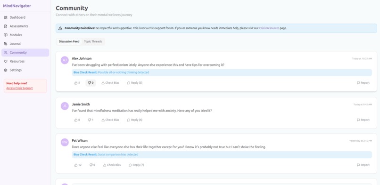Open replies on Pat Wilson's post
This screenshot has height=185, width=380.
pos(136,165)
